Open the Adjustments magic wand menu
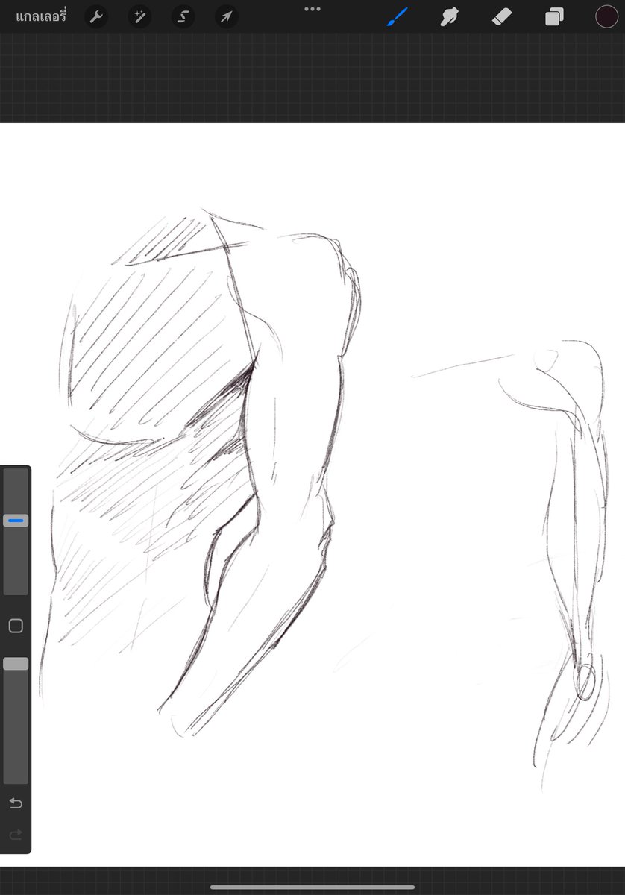 [139, 16]
